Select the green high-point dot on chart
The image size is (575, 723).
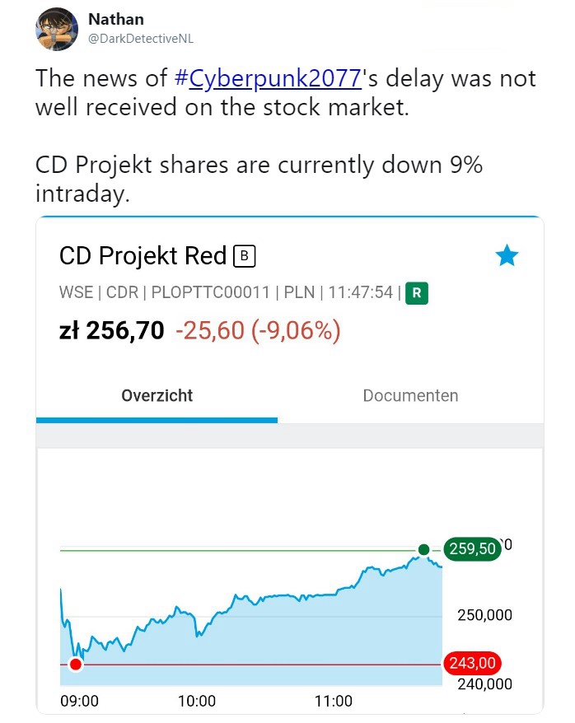pyautogui.click(x=423, y=549)
